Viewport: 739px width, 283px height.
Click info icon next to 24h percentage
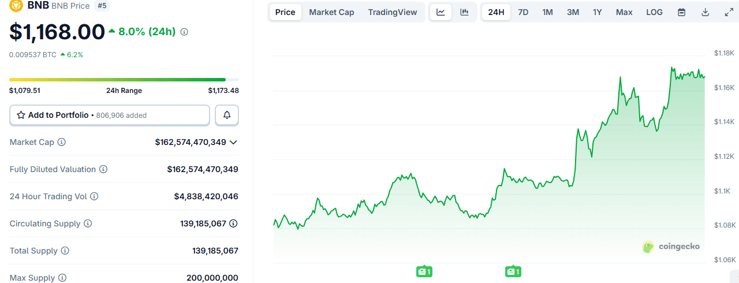point(184,32)
